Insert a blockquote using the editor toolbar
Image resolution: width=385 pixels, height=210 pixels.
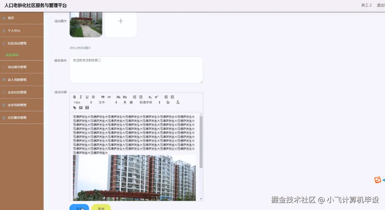point(103,97)
